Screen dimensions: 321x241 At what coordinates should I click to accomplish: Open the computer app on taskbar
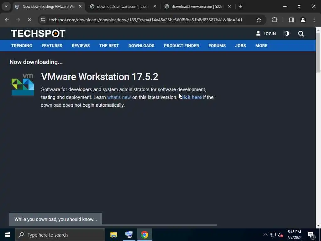(129, 235)
